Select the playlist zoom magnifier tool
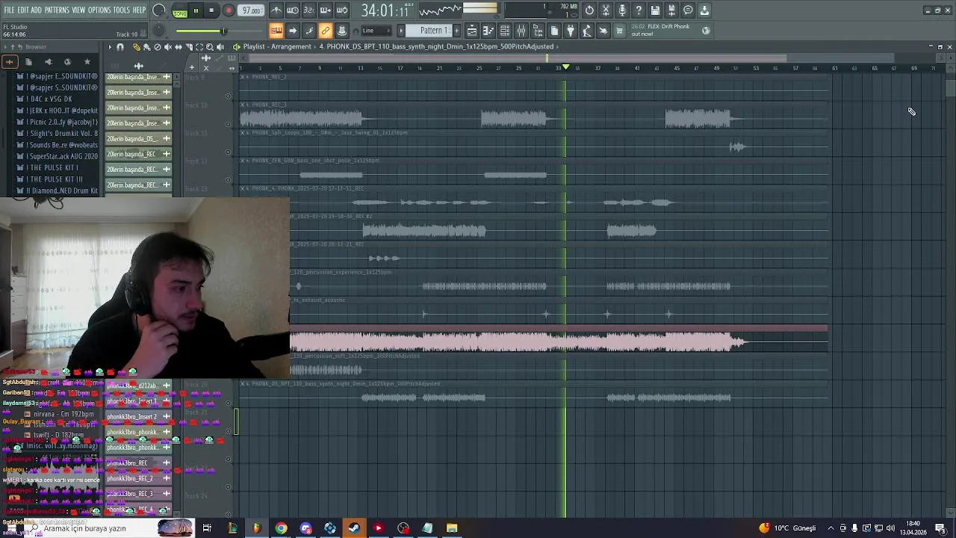 click(x=209, y=47)
